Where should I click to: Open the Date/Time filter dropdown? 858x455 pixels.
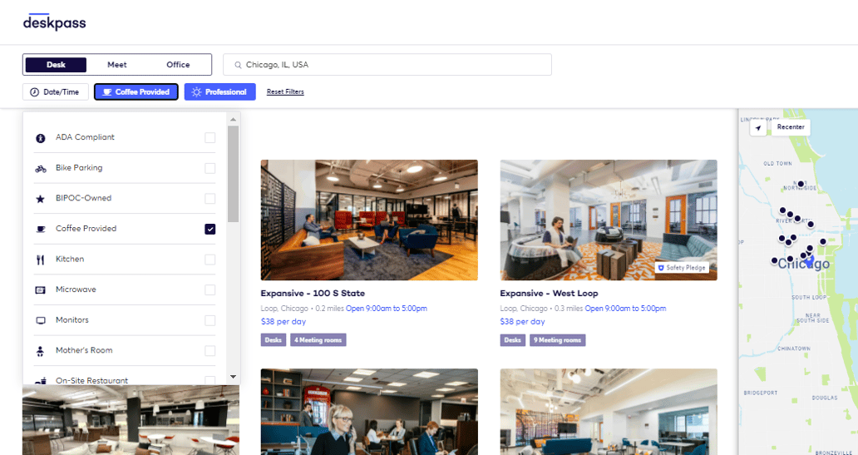tap(55, 92)
